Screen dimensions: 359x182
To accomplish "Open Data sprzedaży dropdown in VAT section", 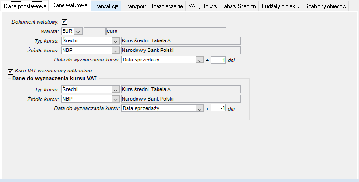I will (x=200, y=109).
